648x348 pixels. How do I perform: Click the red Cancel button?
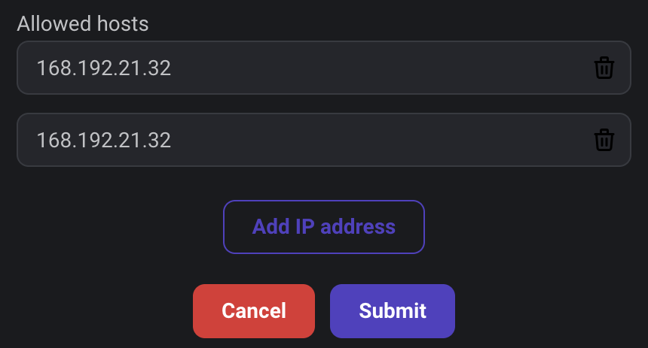coord(254,311)
